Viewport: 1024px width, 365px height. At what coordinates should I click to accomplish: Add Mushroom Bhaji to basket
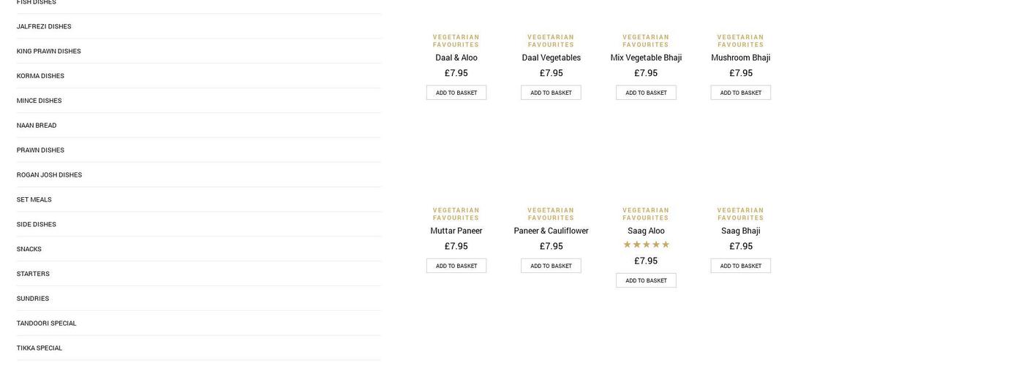(x=741, y=93)
